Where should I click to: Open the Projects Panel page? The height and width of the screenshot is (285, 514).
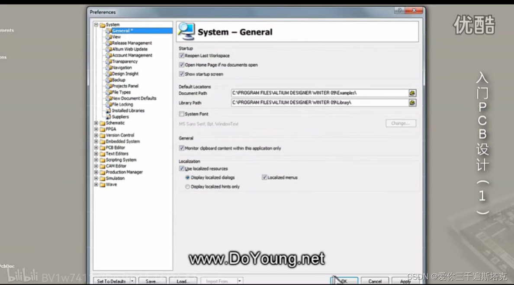point(125,86)
